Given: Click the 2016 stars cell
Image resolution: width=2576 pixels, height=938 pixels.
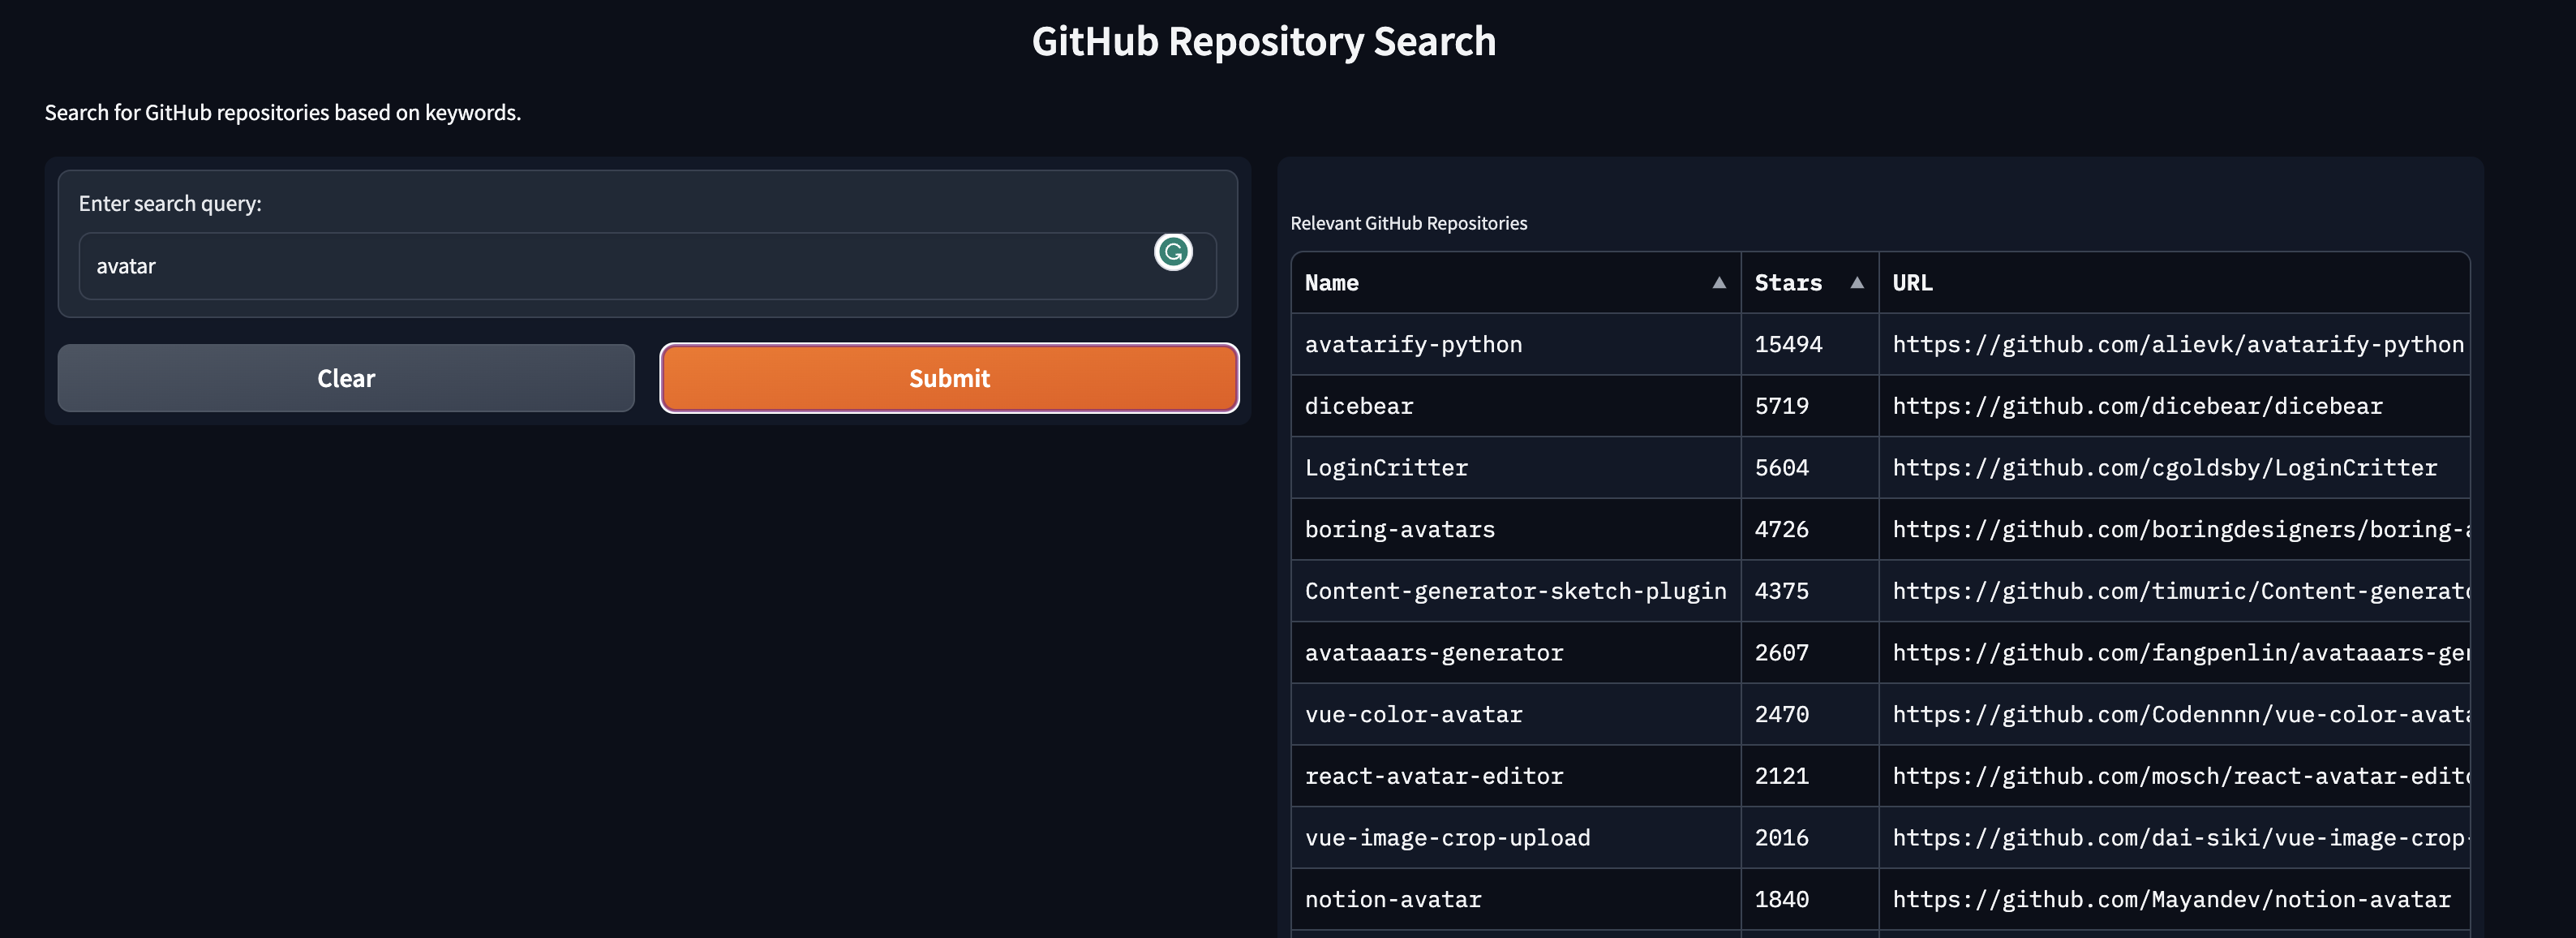Looking at the screenshot, I should (1809, 837).
